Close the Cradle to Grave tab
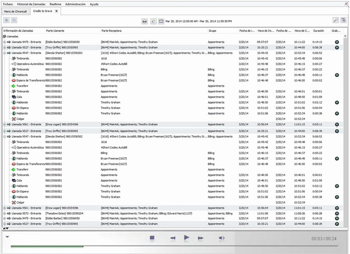This screenshot has width=350, height=254. (56, 11)
